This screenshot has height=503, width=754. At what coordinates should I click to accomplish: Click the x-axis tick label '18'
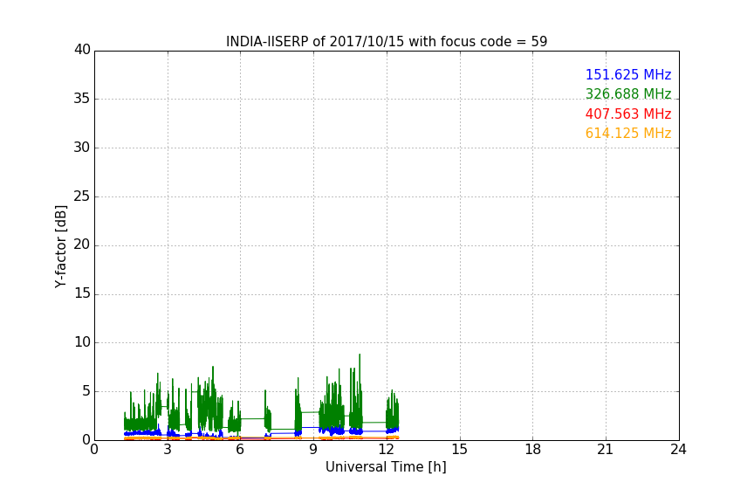click(x=533, y=450)
